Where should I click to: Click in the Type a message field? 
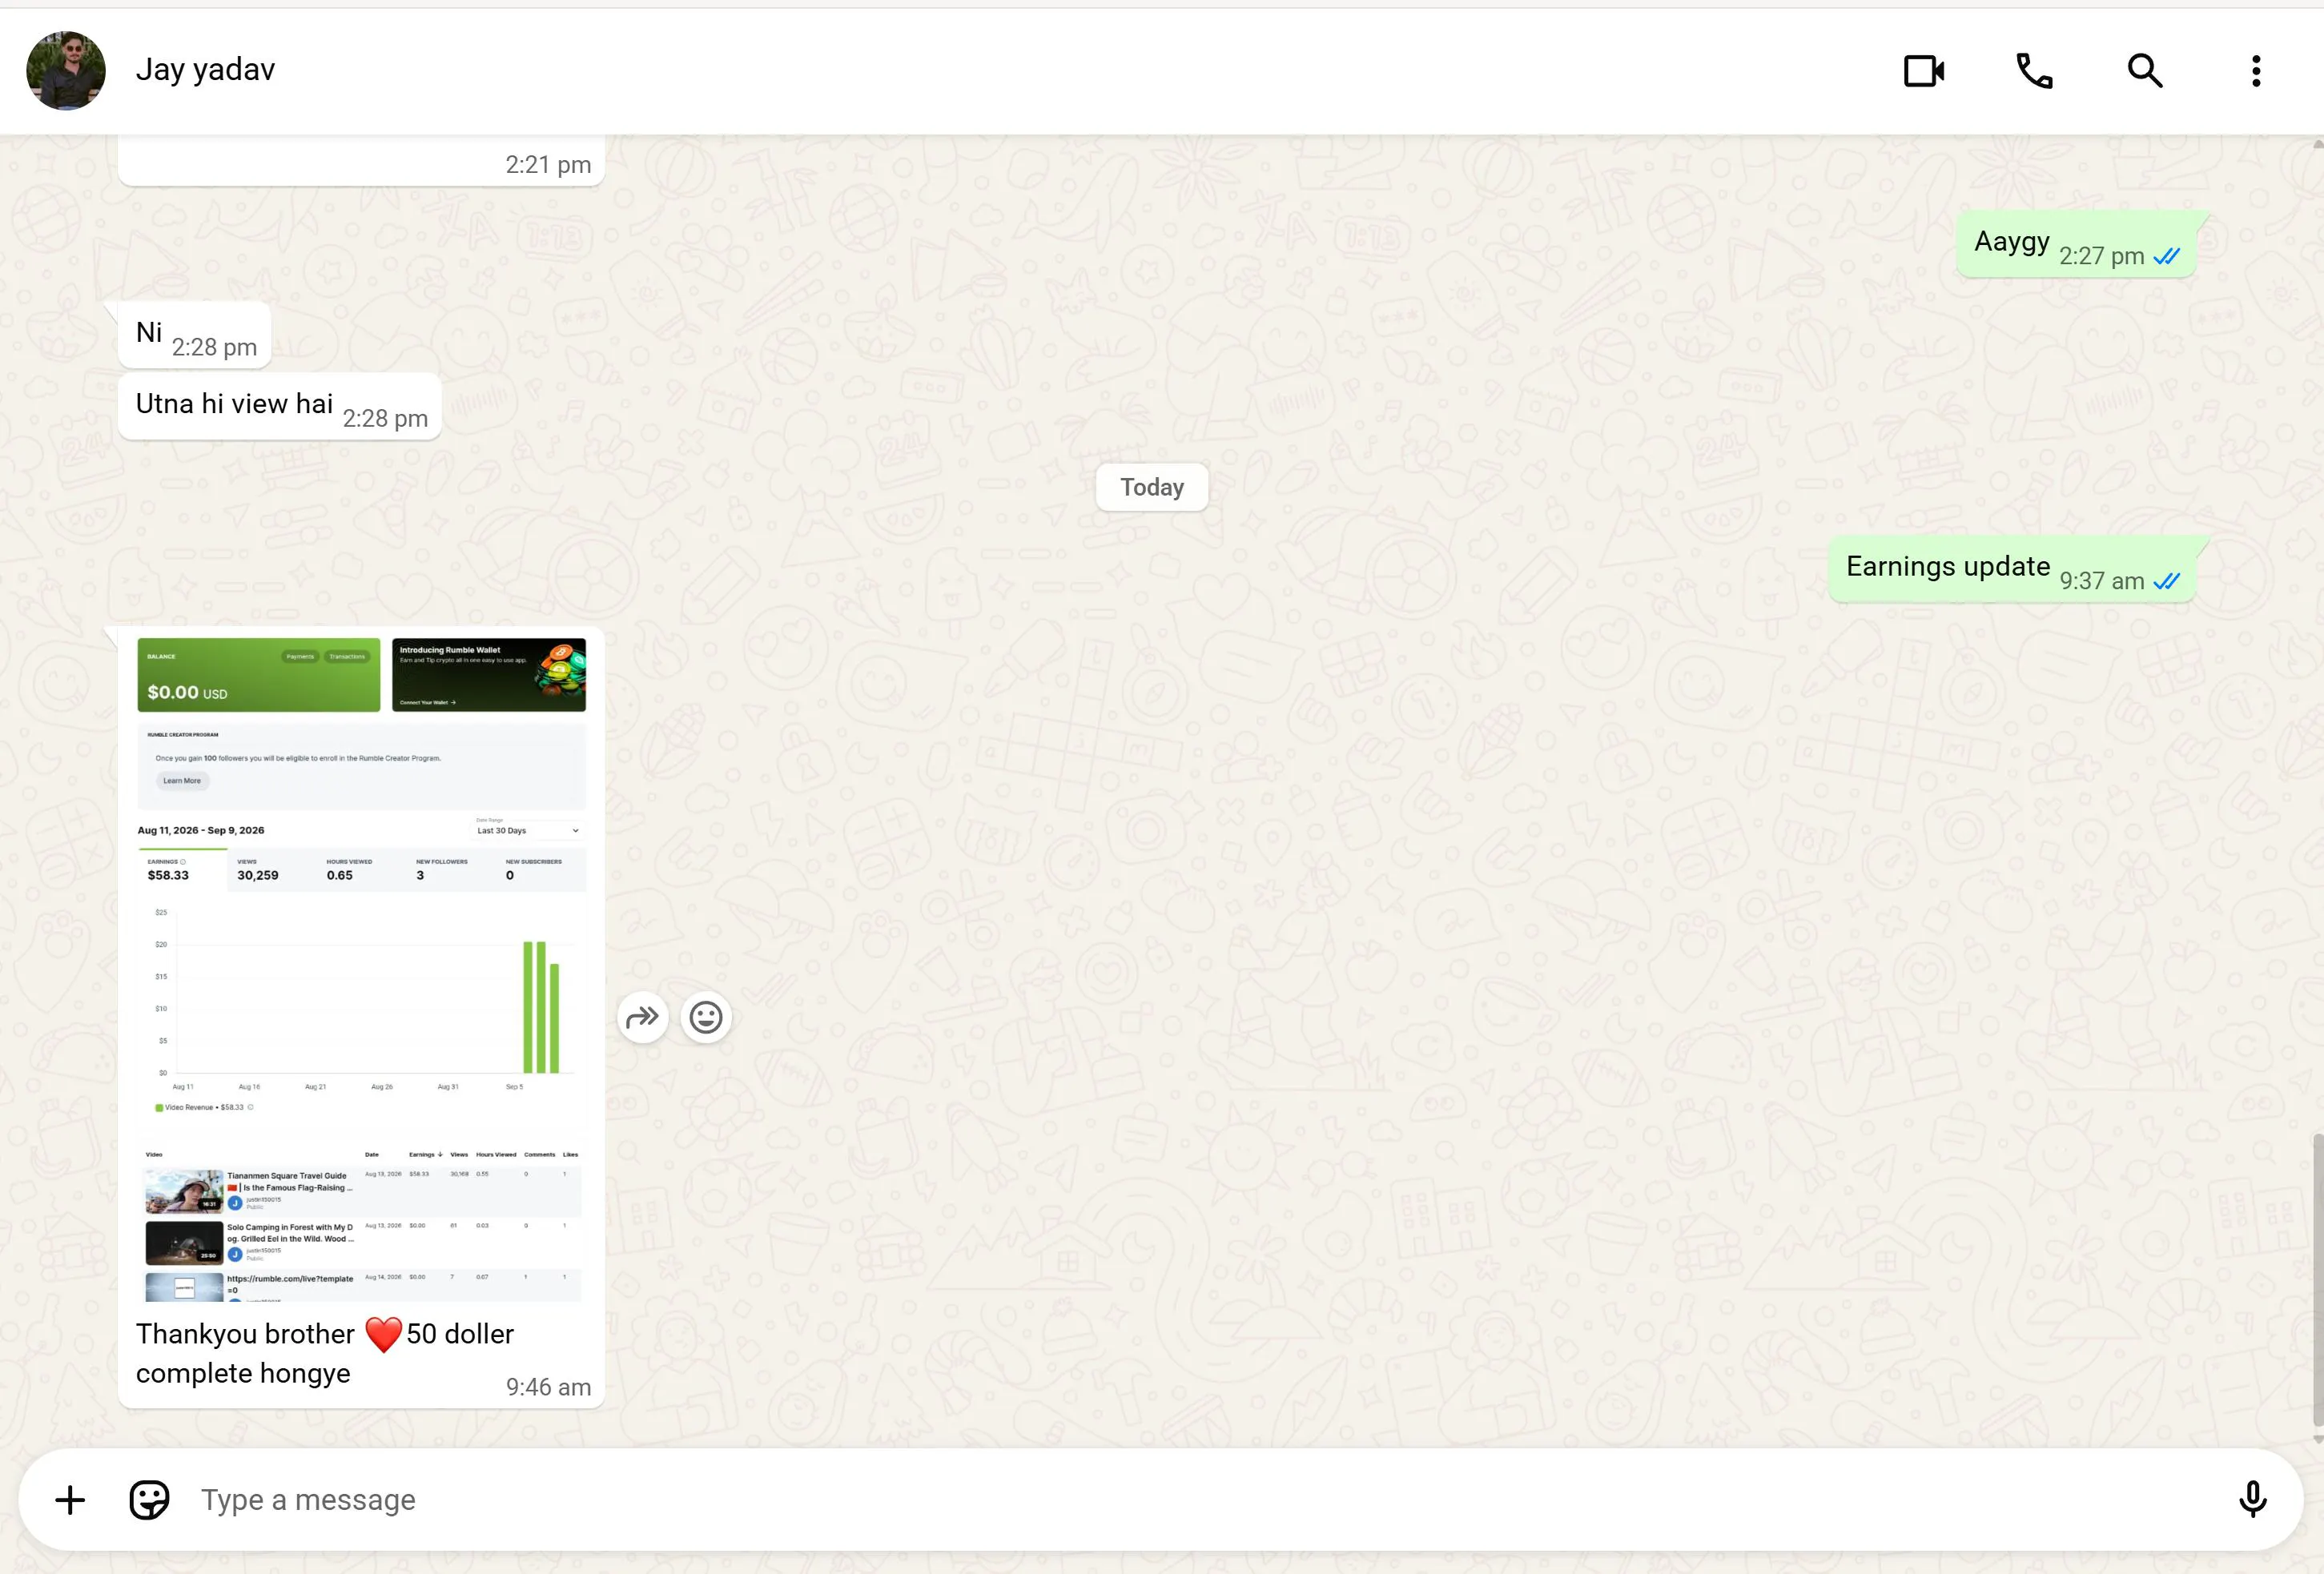(1200, 1500)
